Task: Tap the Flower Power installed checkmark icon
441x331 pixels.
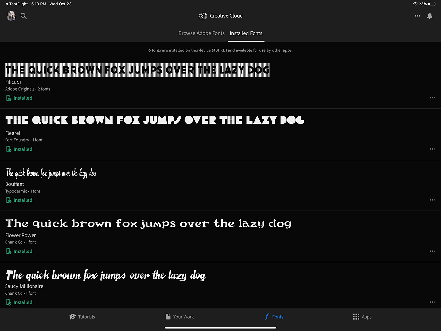Action: click(9, 252)
